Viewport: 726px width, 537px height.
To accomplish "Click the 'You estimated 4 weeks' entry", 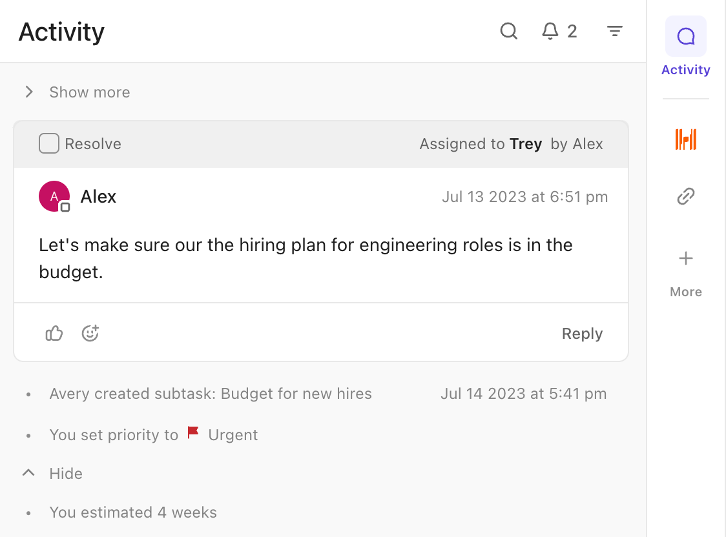I will pos(133,512).
